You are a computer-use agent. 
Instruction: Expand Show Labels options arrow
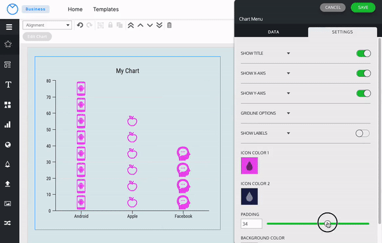[288, 133]
